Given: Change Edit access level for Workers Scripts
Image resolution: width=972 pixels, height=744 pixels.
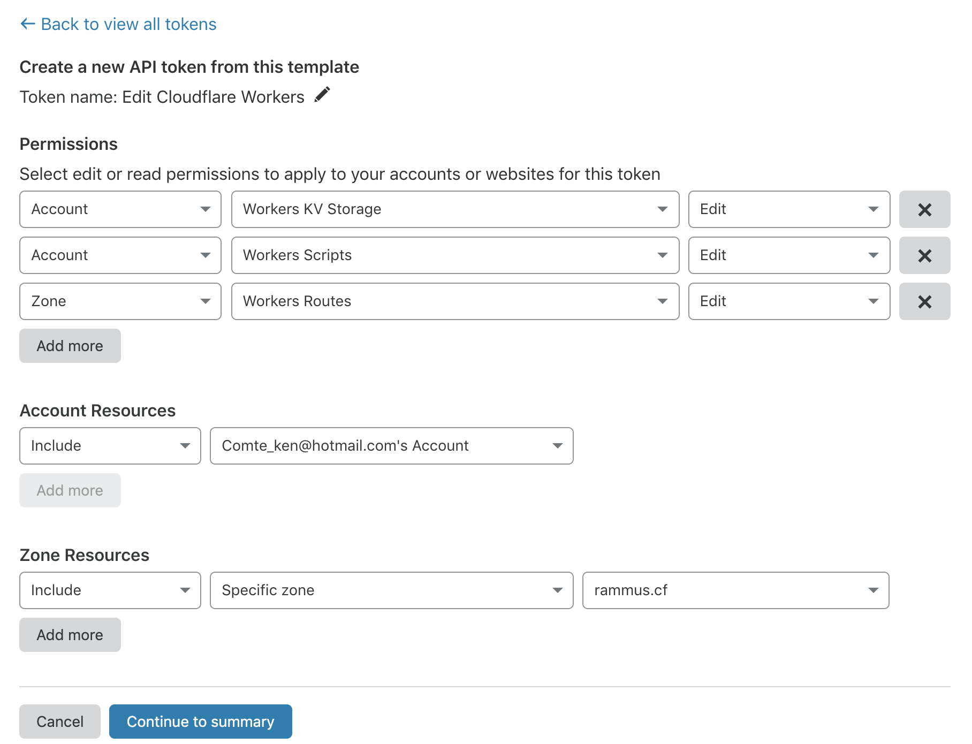Looking at the screenshot, I should (x=789, y=255).
